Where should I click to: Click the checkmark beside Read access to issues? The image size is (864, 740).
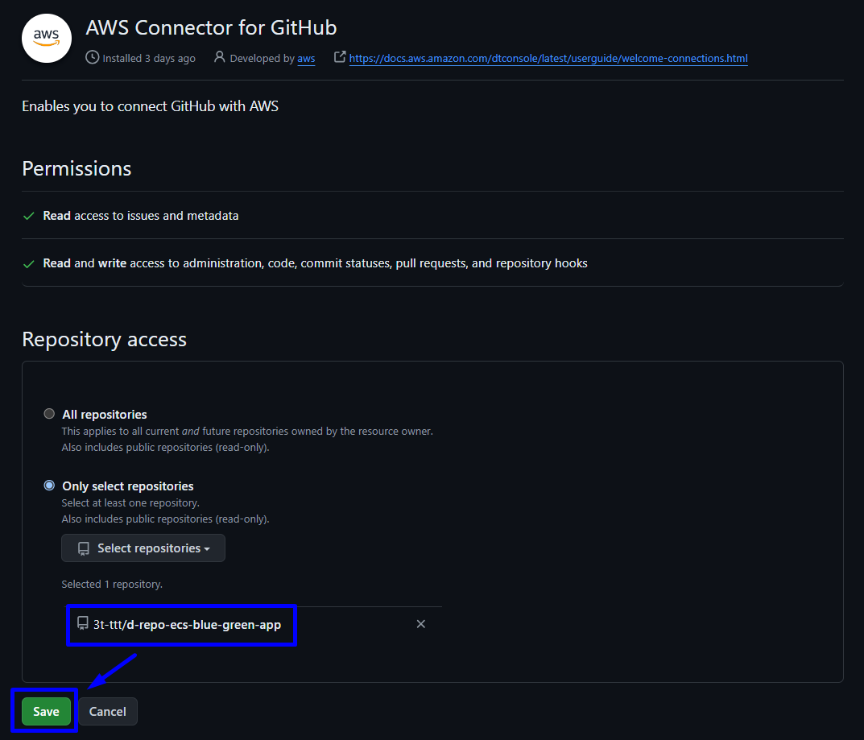point(28,217)
